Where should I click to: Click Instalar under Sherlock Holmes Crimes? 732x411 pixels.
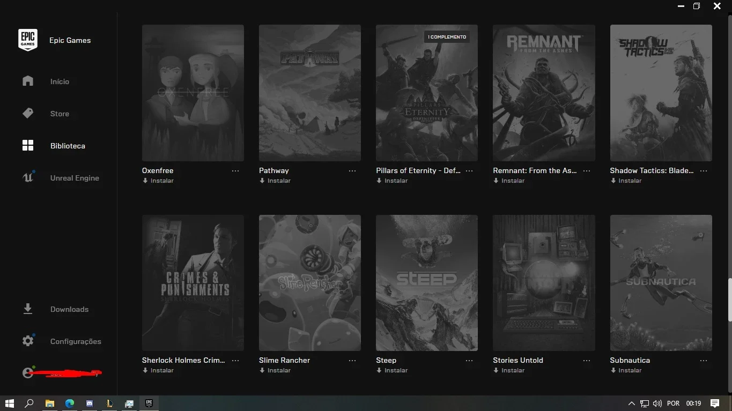(x=158, y=370)
